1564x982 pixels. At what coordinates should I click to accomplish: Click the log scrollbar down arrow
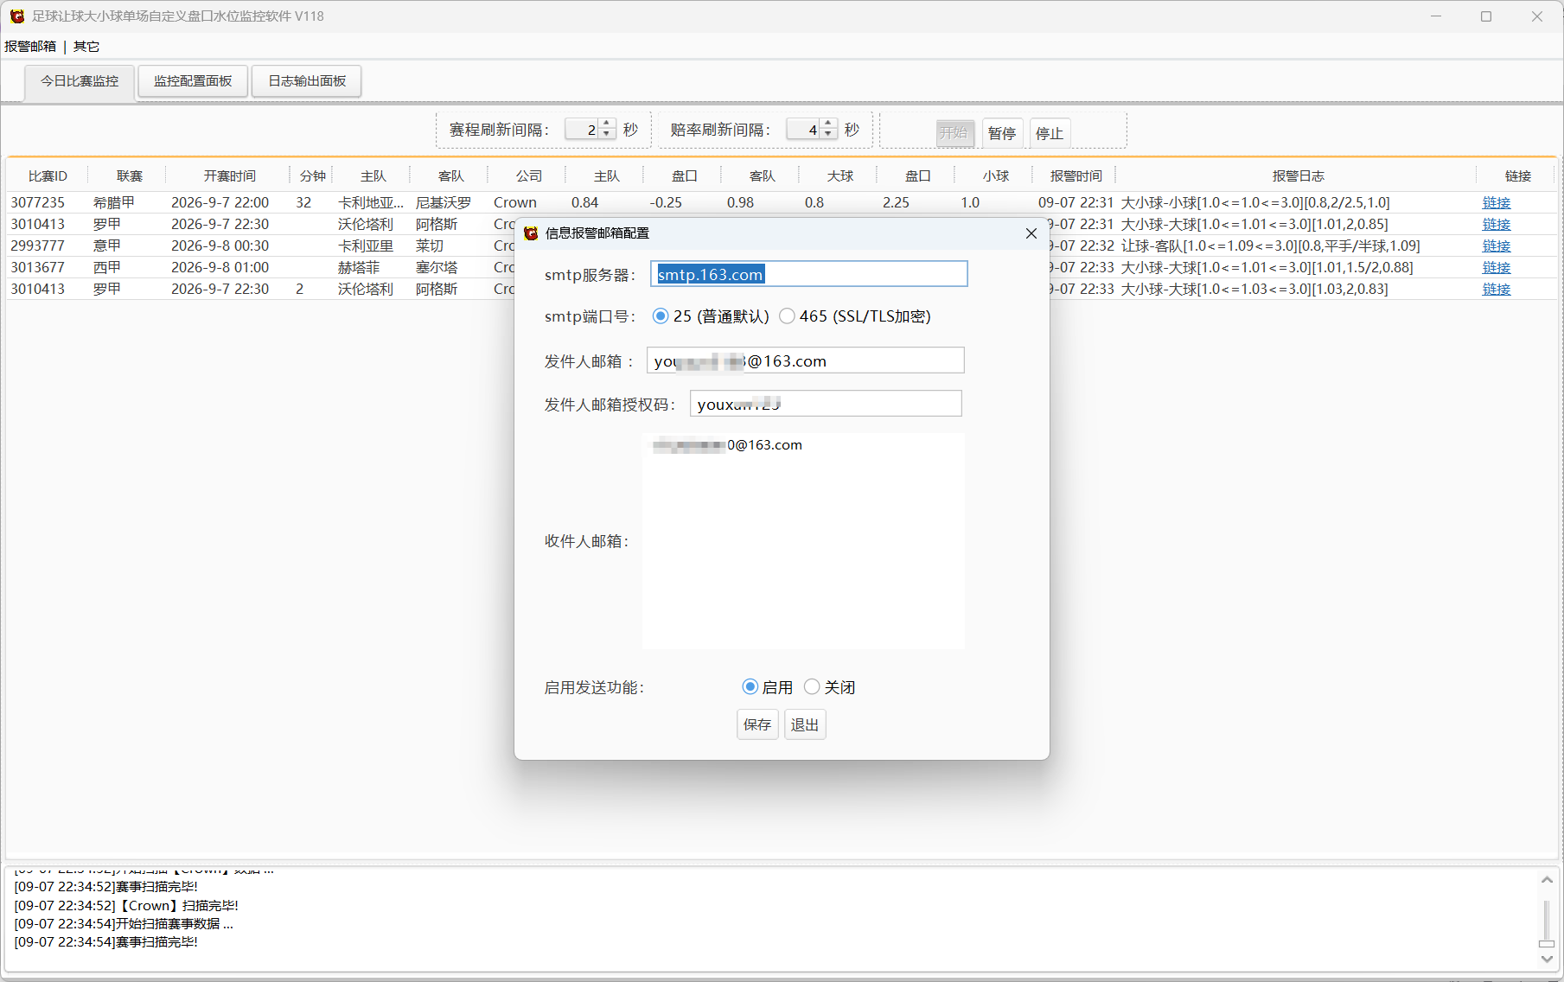pyautogui.click(x=1547, y=959)
